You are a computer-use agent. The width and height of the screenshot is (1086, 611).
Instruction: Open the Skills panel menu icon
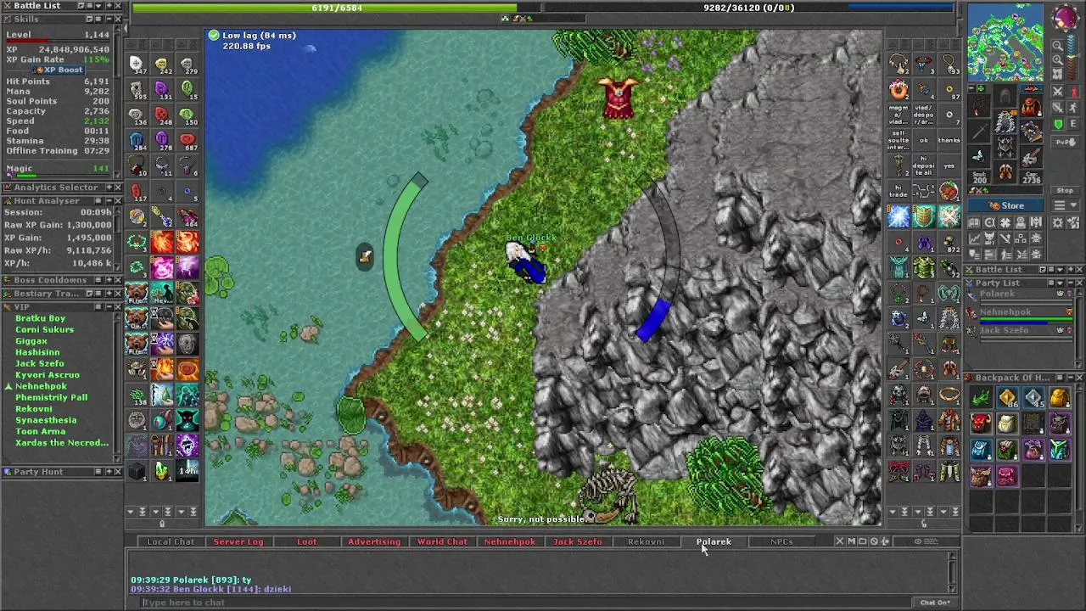click(x=98, y=19)
